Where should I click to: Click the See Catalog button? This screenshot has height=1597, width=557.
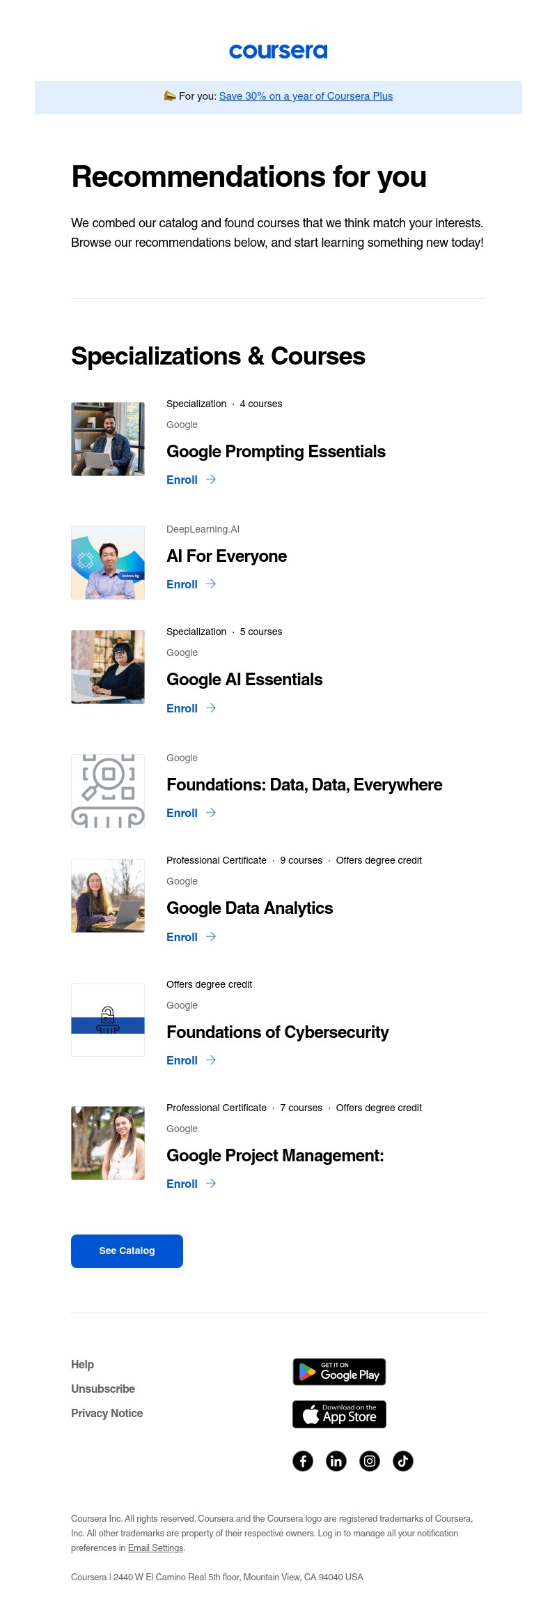pos(127,1251)
